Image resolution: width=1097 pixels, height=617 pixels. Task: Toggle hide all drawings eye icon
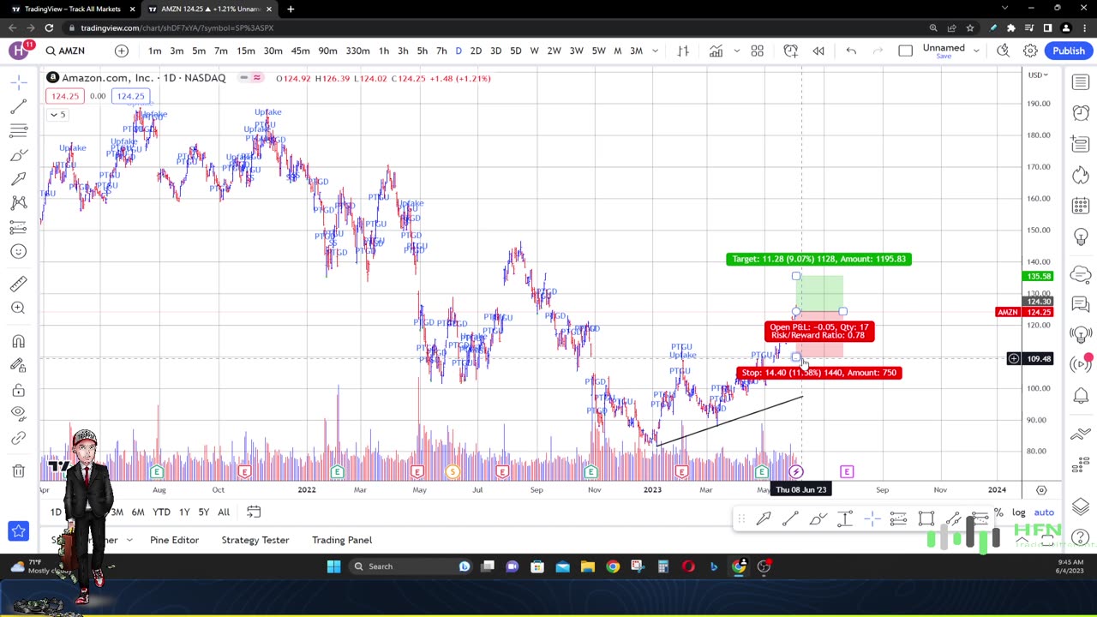coord(18,414)
